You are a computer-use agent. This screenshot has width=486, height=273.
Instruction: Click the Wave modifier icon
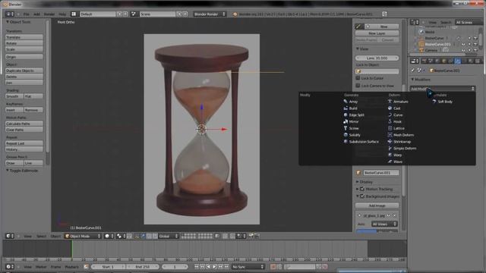tap(390, 162)
